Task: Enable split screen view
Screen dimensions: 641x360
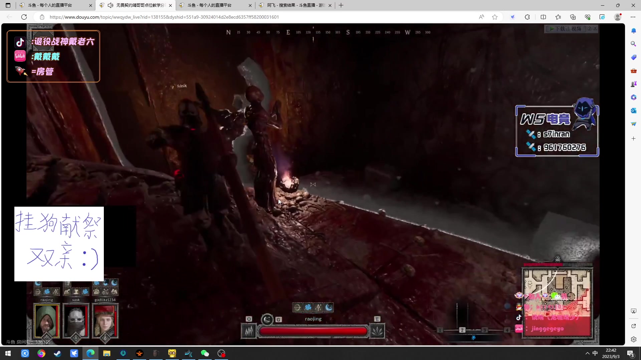Action: (x=543, y=17)
